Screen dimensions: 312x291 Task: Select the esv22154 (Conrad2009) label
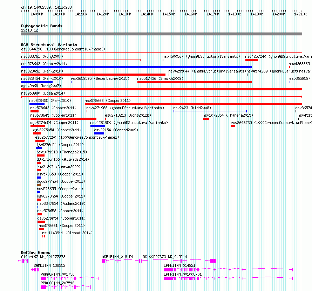[116, 130]
